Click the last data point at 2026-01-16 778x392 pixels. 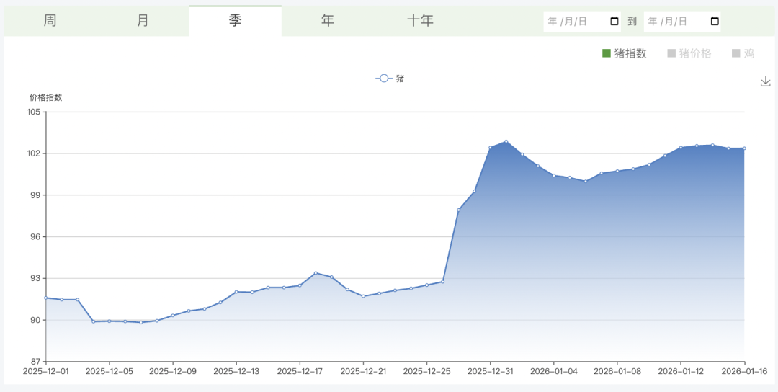(744, 148)
